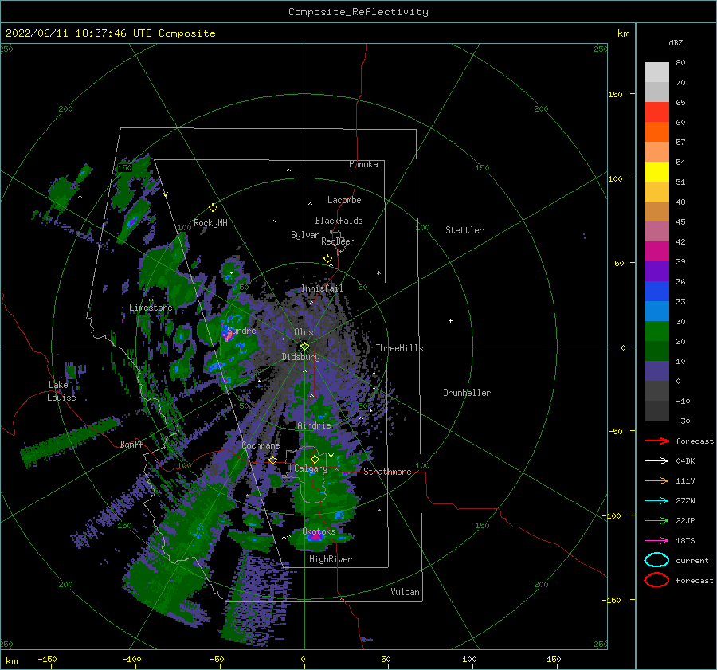Choose the green 22JP arrow legend symbol
This screenshot has height=670, width=717.
click(656, 520)
